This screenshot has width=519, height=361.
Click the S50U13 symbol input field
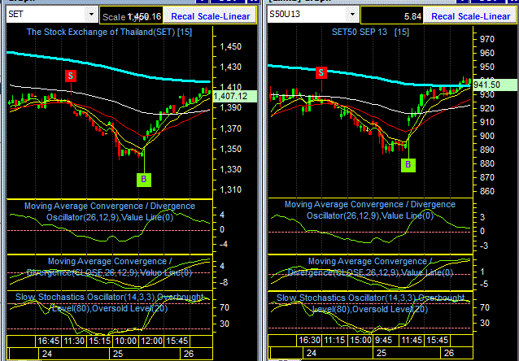click(307, 15)
